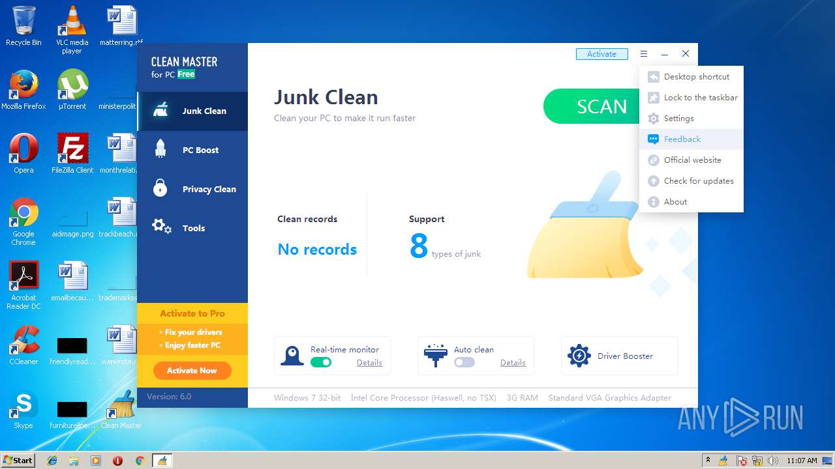Image resolution: width=835 pixels, height=469 pixels.
Task: Click the Real-time monitor ghost icon
Action: 292,356
